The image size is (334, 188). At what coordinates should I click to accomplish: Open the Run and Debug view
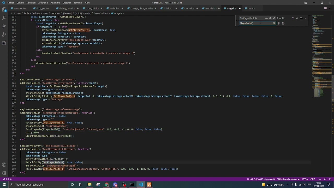click(x=4, y=34)
